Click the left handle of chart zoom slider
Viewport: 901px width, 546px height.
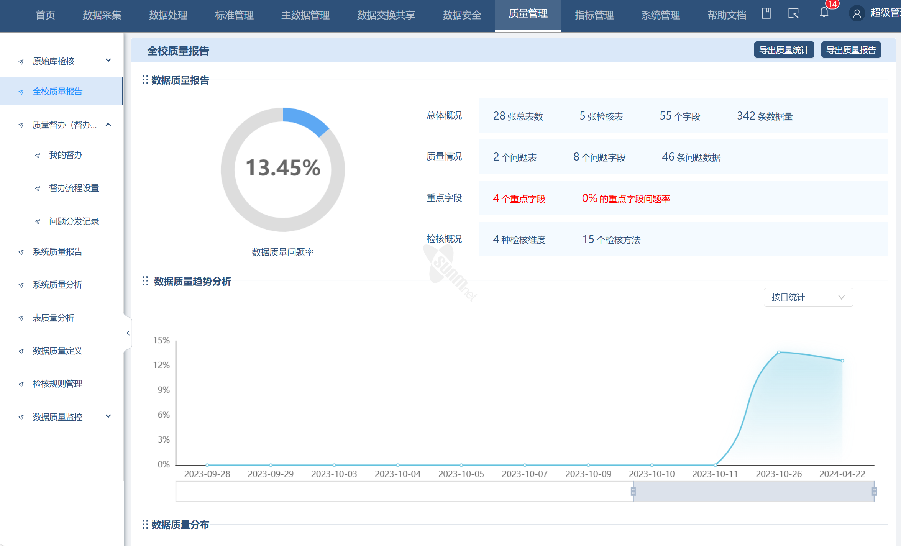pos(633,491)
